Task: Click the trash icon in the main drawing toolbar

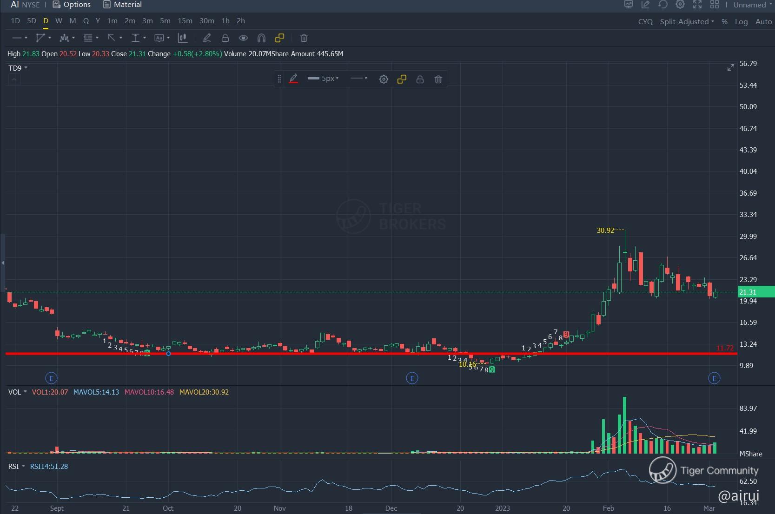Action: (x=304, y=38)
